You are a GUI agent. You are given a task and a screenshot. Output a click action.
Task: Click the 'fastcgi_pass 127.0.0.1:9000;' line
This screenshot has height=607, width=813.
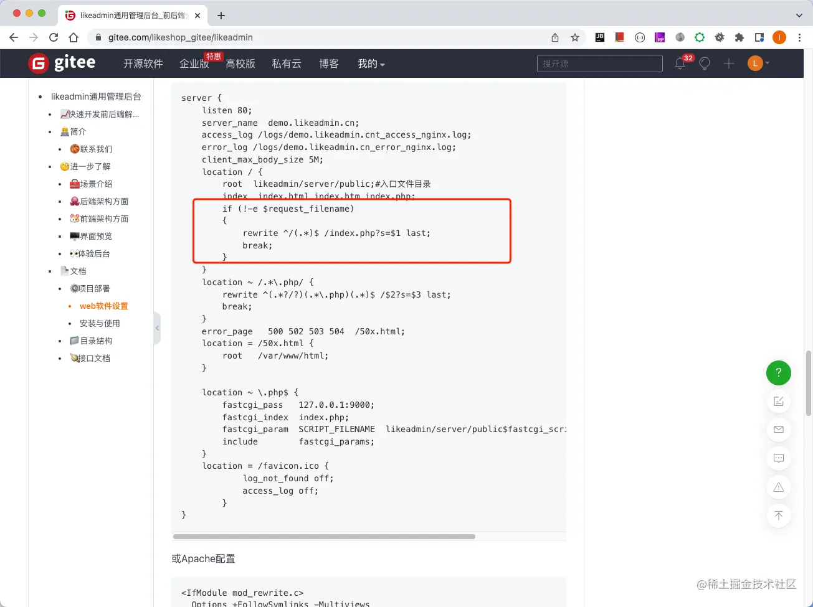coord(298,405)
